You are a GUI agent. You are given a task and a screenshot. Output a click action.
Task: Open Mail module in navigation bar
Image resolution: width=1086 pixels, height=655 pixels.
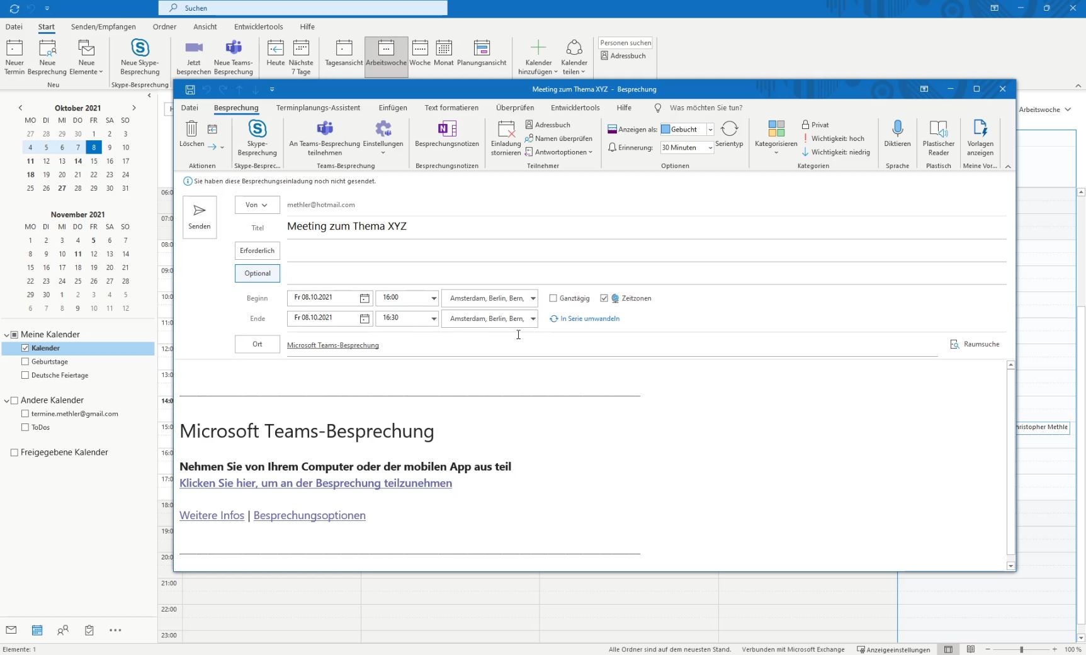coord(11,630)
